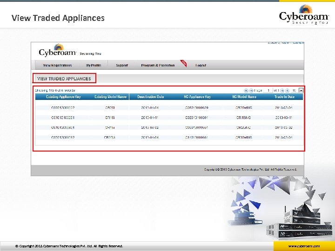
Task: Select the existing model name in the CR35wiNG row
Action: tap(110, 138)
